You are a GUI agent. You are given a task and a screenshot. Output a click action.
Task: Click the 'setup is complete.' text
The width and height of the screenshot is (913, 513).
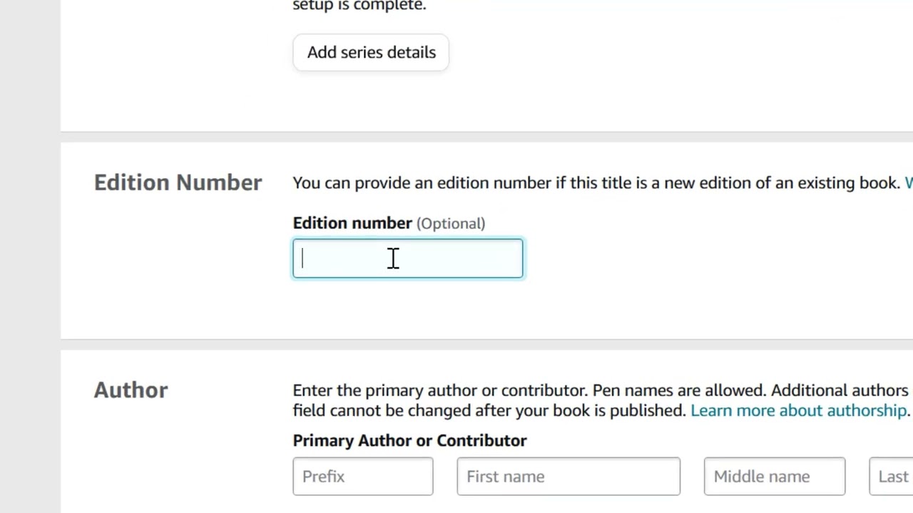[x=359, y=6]
